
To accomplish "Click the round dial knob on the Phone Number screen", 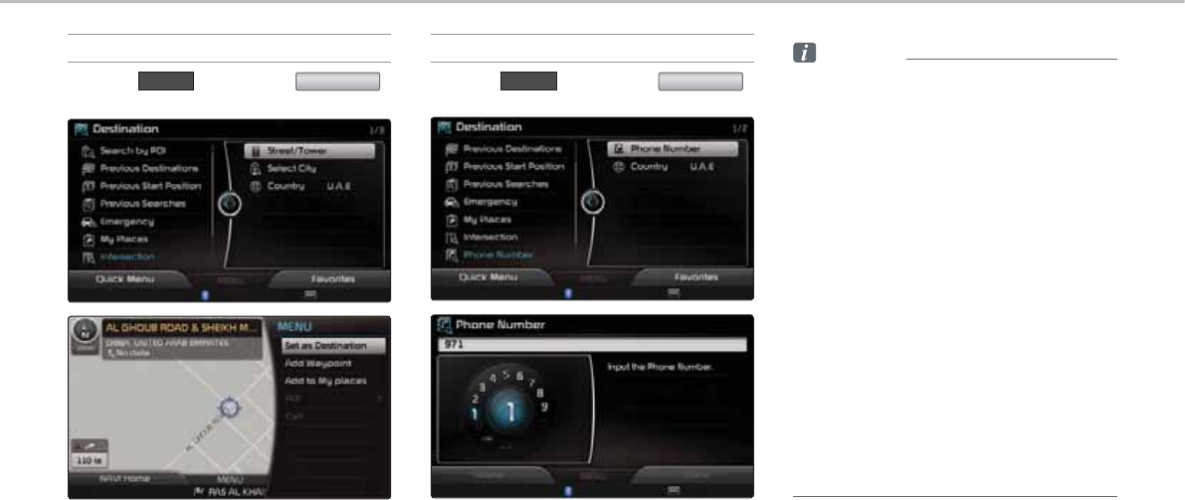I will pos(593,202).
